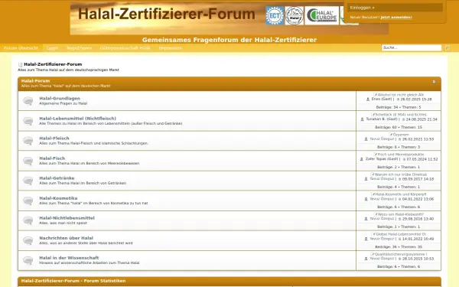Click the 'Jetzt anmelden!' registration link
459x287 pixels.
point(396,18)
